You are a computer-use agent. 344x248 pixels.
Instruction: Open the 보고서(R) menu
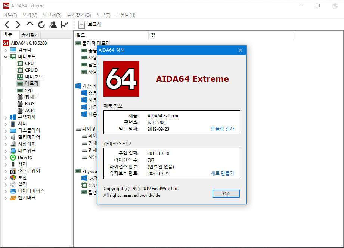[x=52, y=15]
